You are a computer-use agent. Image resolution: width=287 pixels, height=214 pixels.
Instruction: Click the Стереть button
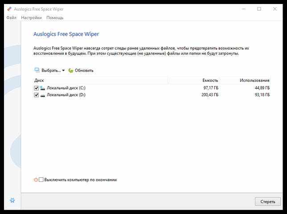pyautogui.click(x=267, y=202)
